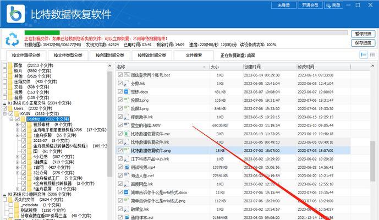
Task: Click shortcut icon of 江下科技产品中心.lnk
Action: tap(127, 158)
